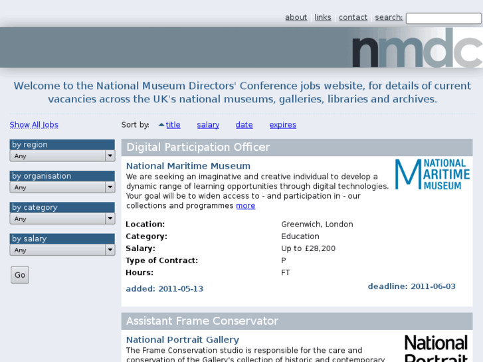Click the Hours: label
Image resolution: width=483 pixels, height=362 pixels.
point(140,272)
